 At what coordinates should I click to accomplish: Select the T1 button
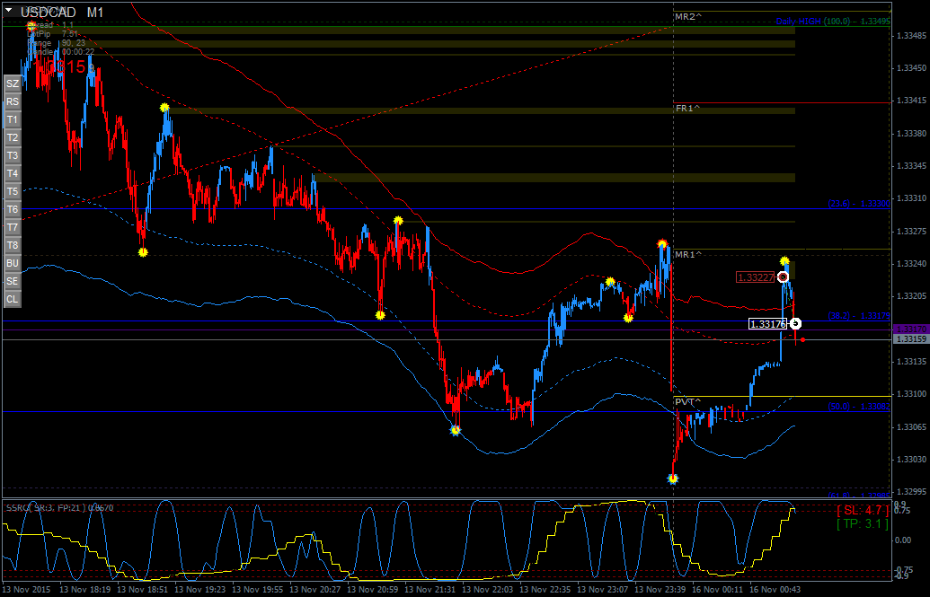tap(13, 119)
